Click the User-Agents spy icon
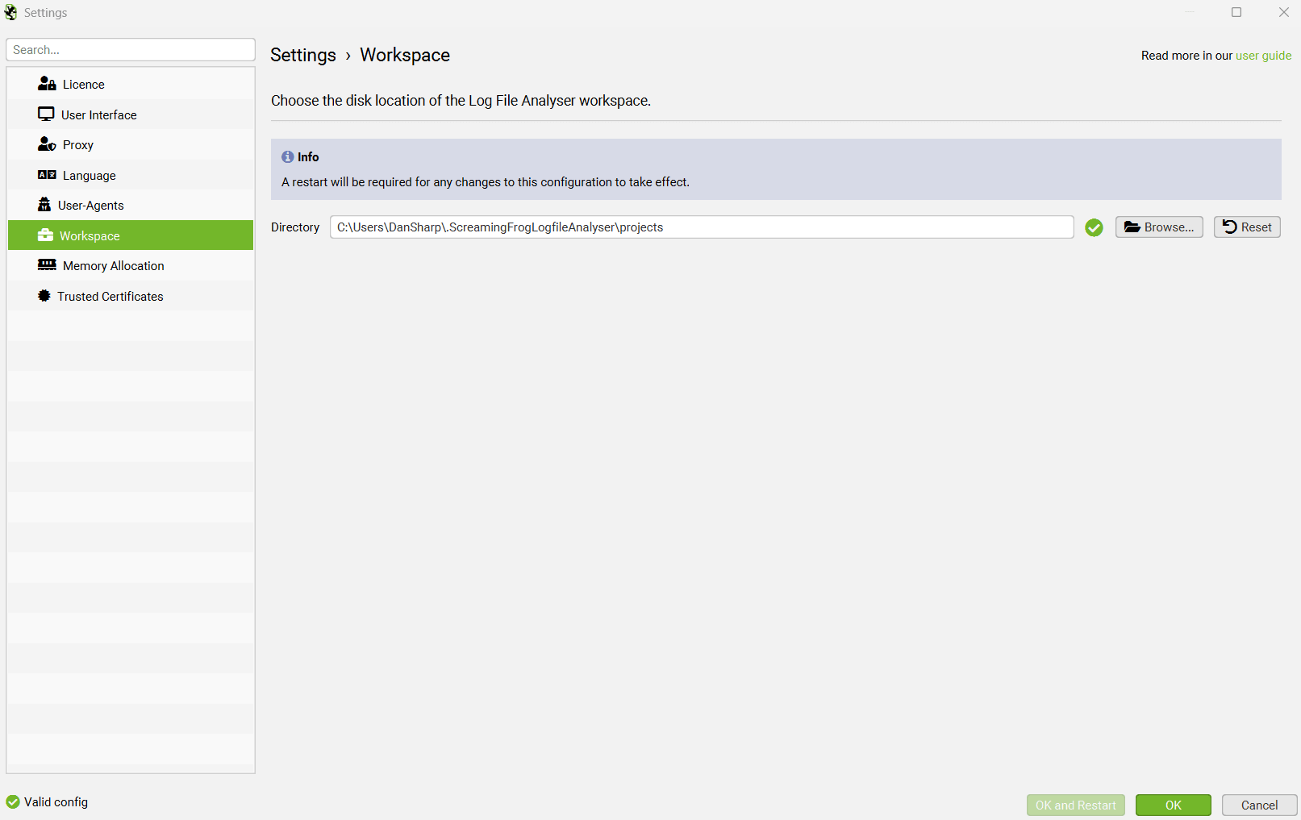The height and width of the screenshot is (820, 1301). [x=44, y=205]
